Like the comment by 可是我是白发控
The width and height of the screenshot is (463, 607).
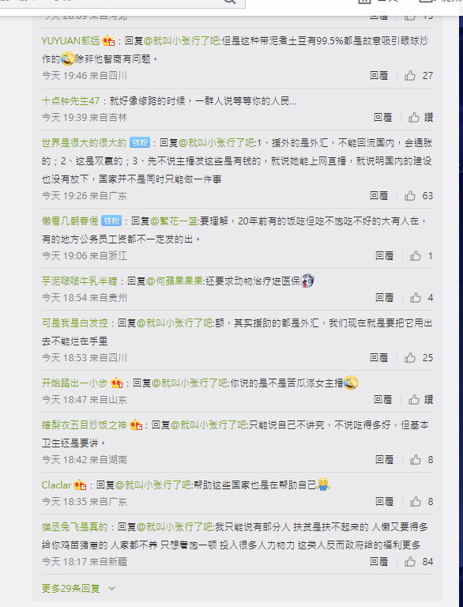[x=410, y=358]
